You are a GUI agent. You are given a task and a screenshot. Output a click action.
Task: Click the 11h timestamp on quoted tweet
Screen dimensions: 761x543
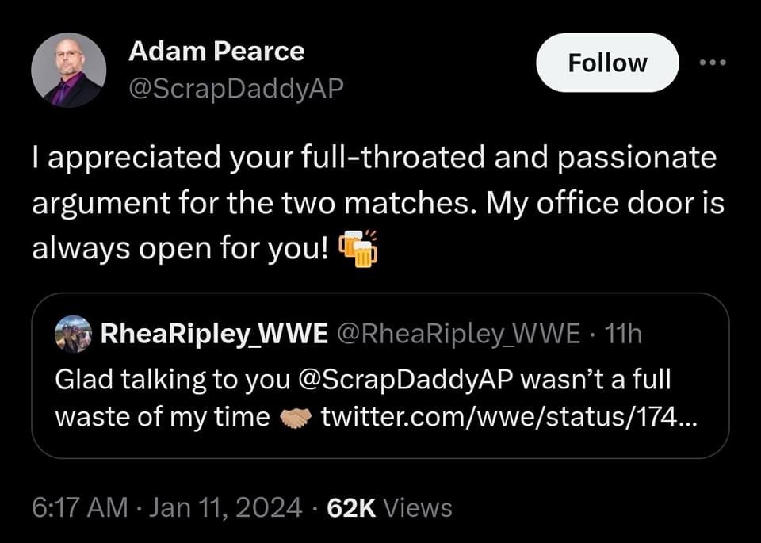pos(622,335)
